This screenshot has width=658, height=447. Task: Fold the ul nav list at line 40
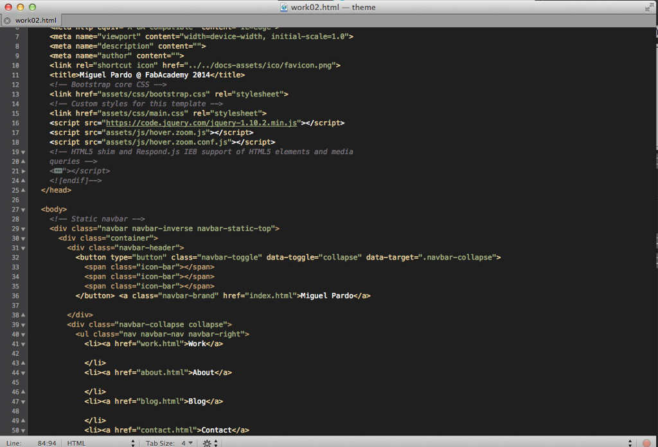pyautogui.click(x=23, y=335)
